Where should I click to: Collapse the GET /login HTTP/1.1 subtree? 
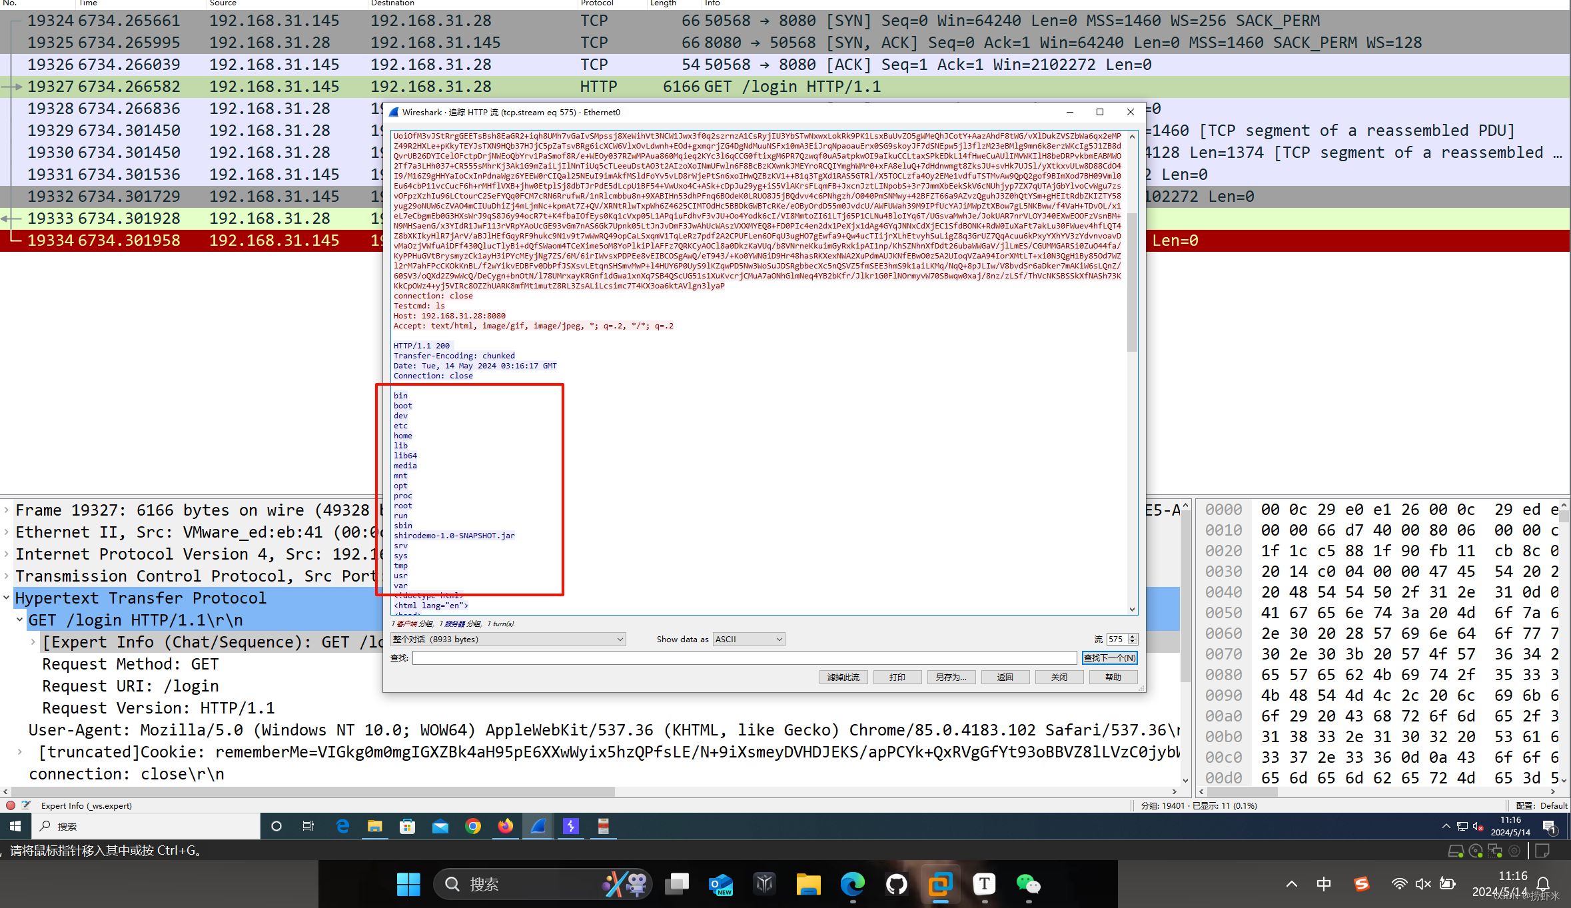click(x=20, y=620)
